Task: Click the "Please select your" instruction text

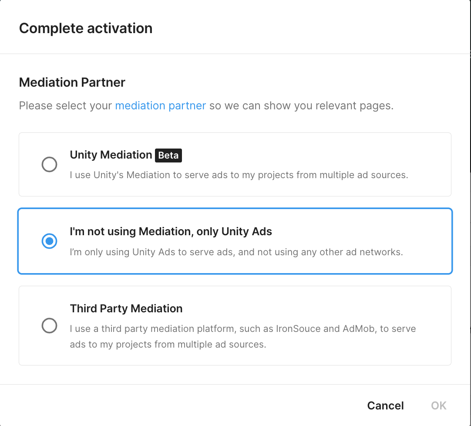Action: coord(66,106)
